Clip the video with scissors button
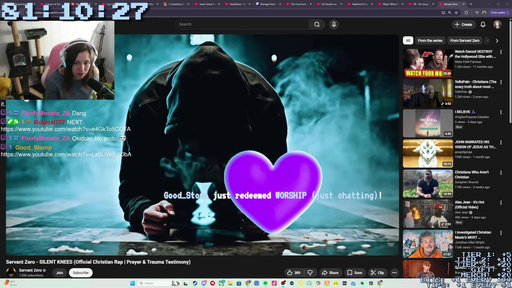 (377, 273)
